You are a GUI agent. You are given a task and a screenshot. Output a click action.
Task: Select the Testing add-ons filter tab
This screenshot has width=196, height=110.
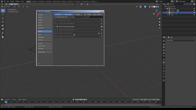click(x=78, y=14)
